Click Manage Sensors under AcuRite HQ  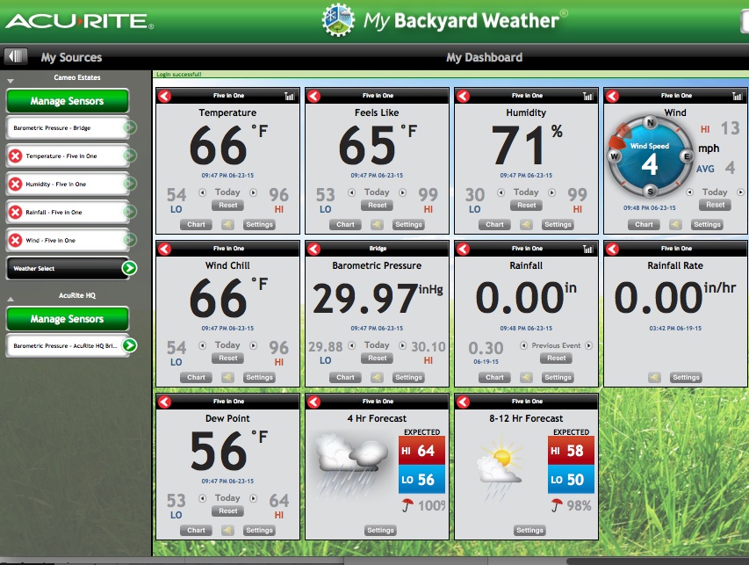[68, 319]
